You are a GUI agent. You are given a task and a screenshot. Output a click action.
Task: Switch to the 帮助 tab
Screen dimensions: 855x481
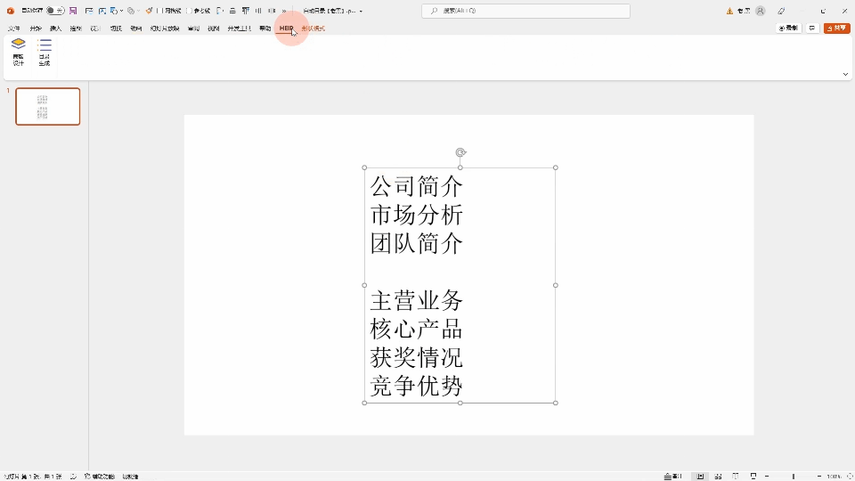(x=265, y=29)
